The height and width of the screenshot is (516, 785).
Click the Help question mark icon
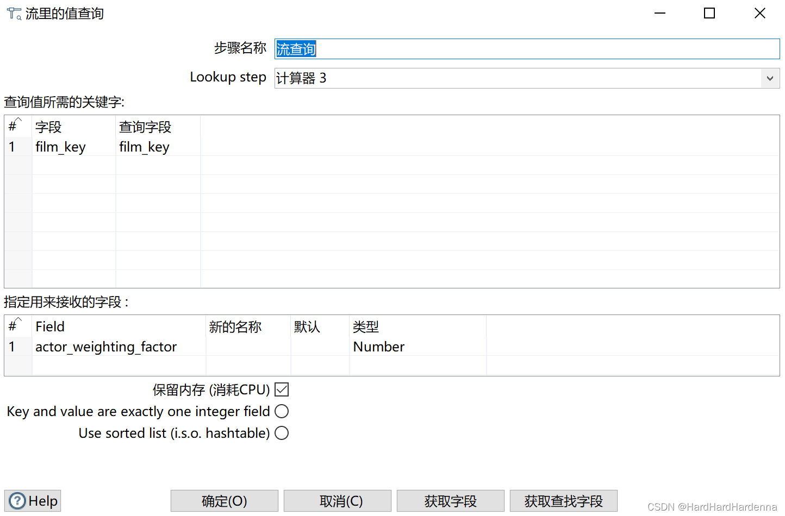17,500
